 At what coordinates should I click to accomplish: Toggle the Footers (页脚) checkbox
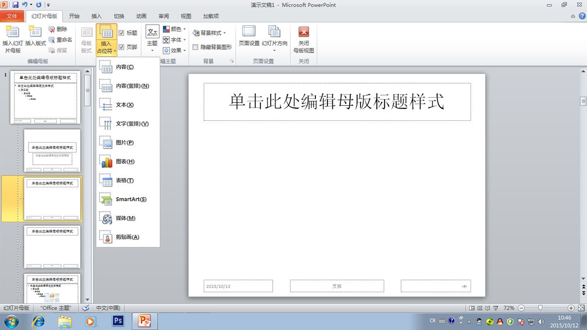[121, 47]
